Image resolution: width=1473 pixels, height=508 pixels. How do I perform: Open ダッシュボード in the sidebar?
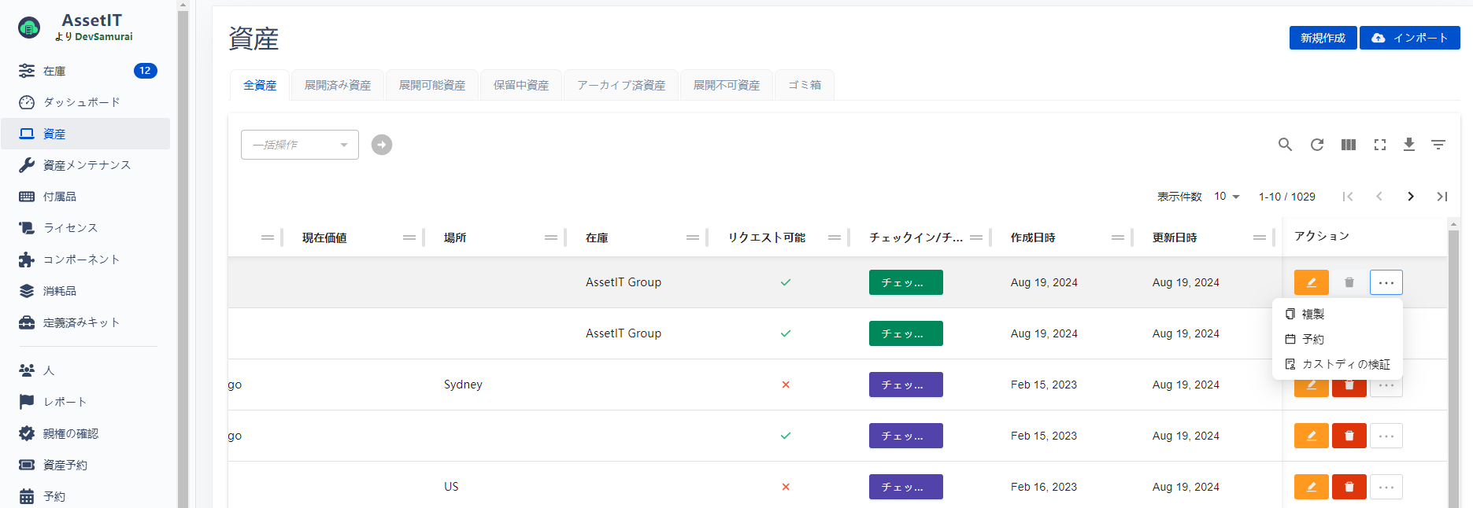click(81, 102)
